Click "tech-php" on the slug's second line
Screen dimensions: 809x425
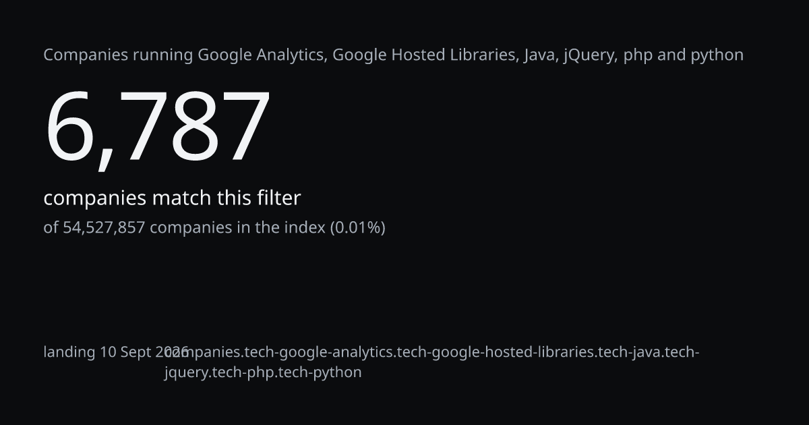pyautogui.click(x=240, y=372)
